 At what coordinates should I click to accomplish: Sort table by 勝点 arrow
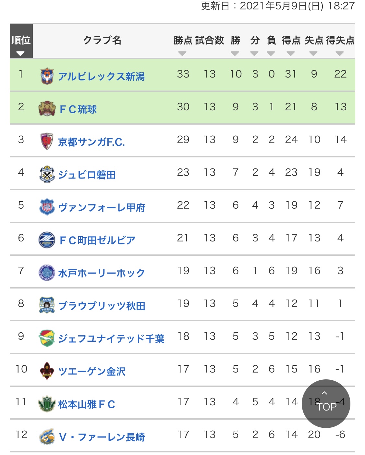pyautogui.click(x=182, y=54)
